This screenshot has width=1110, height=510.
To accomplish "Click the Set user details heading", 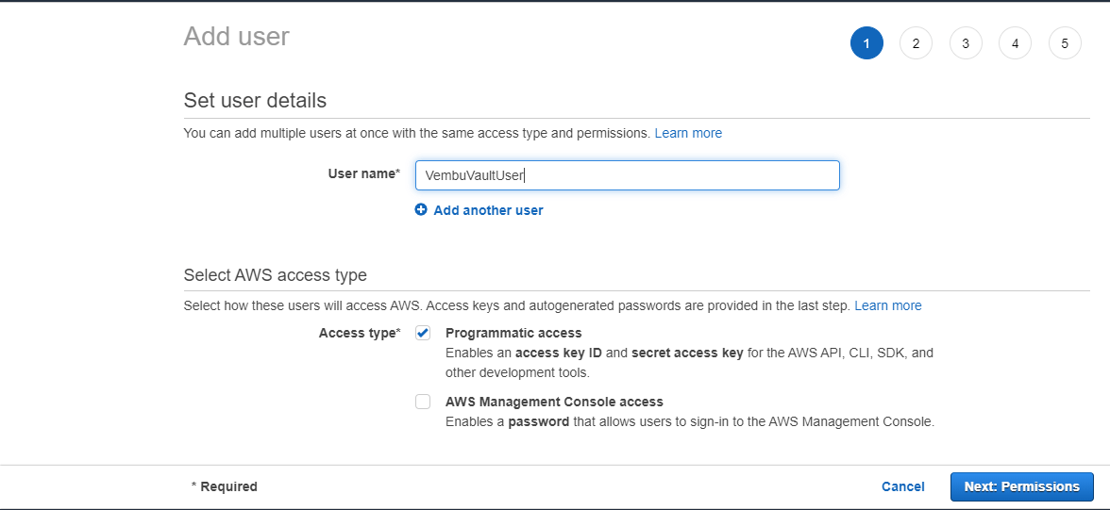I will click(x=255, y=101).
